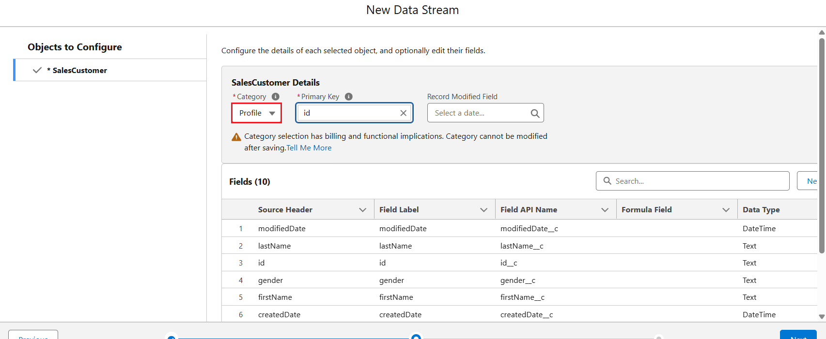Select SalesCustomer in Objects to Configure
The image size is (826, 339).
click(80, 71)
